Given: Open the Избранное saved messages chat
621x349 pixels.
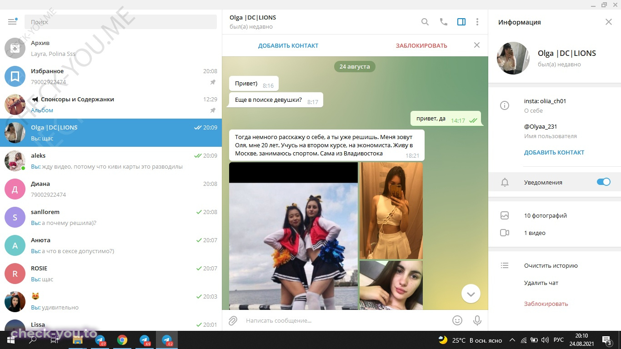Looking at the screenshot, I should [x=111, y=76].
